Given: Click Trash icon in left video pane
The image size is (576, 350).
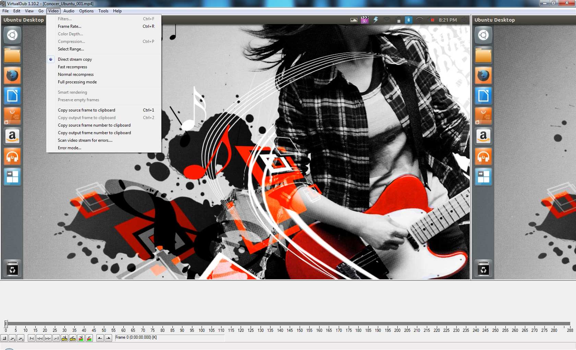Looking at the screenshot, I should click(12, 269).
